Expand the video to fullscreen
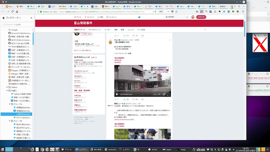 click(x=168, y=94)
